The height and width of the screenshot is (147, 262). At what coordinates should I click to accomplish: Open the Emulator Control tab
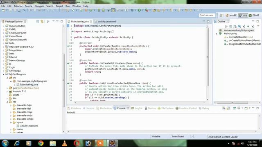click(186, 108)
